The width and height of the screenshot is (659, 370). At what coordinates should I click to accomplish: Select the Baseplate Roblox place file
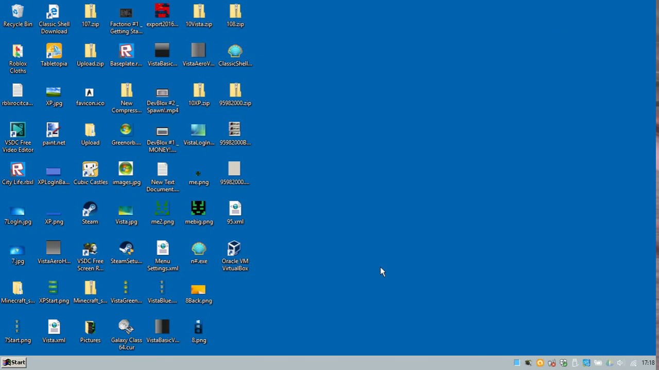(x=126, y=52)
